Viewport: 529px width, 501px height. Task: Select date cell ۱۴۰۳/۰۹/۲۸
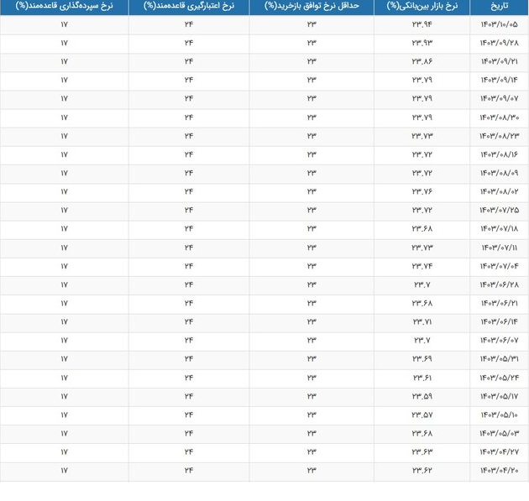499,43
